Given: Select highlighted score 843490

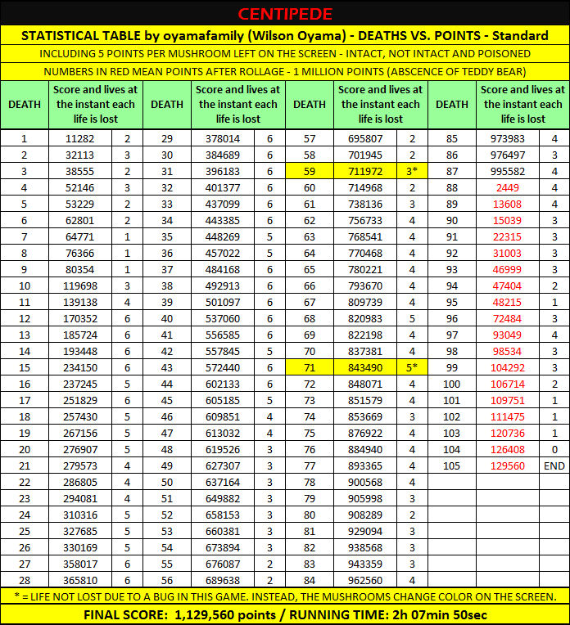Looking at the screenshot, I should pyautogui.click(x=365, y=367).
